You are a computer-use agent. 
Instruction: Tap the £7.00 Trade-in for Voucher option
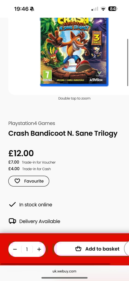tap(32, 162)
